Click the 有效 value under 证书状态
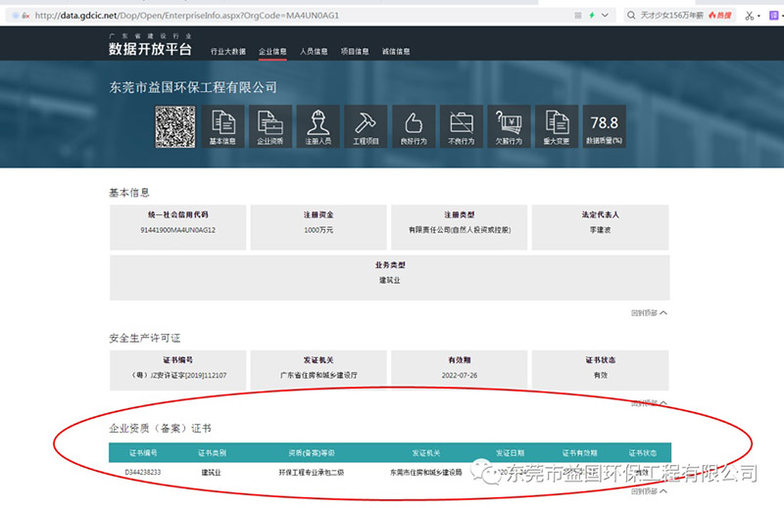Viewport: 784px width, 508px height. [x=600, y=375]
